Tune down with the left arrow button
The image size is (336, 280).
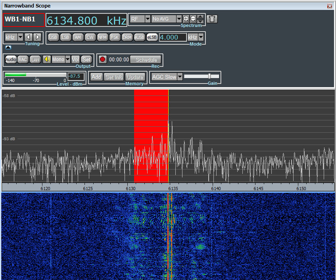point(28,37)
